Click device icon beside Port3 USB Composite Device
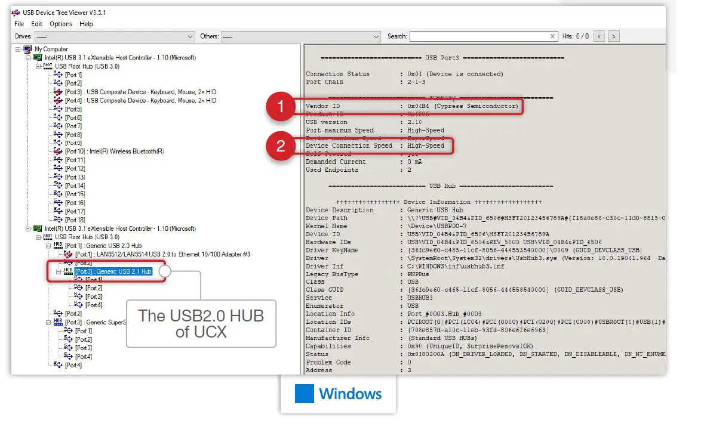The width and height of the screenshot is (707, 433). point(58,92)
